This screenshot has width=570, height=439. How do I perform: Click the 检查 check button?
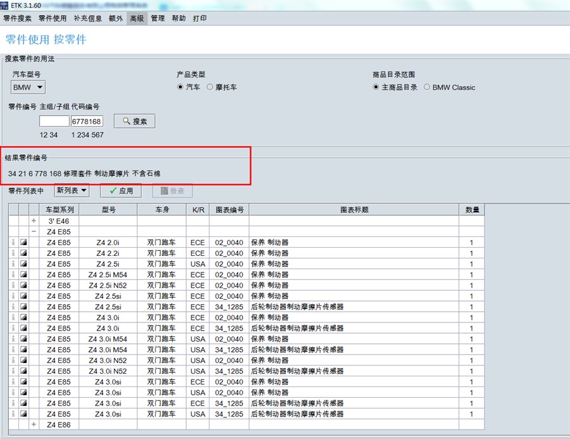click(x=172, y=191)
